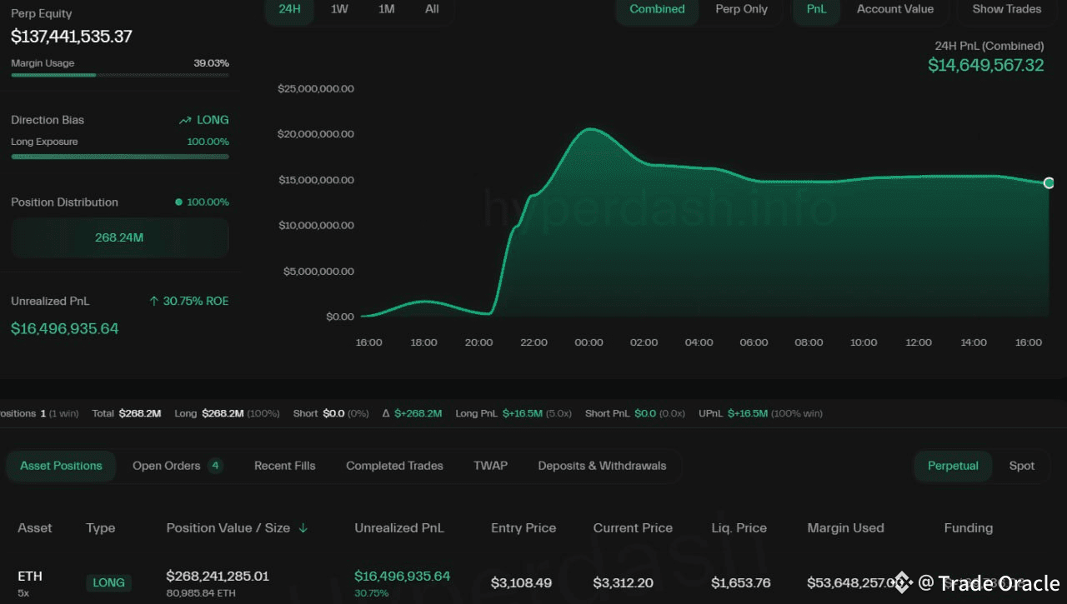
Task: Select the Combined view option
Action: click(x=657, y=9)
